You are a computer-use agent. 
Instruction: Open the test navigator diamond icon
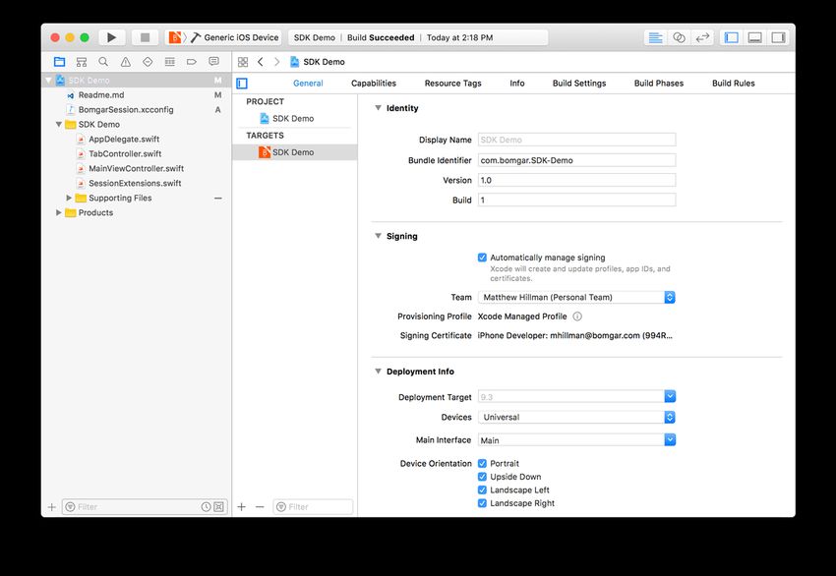148,62
